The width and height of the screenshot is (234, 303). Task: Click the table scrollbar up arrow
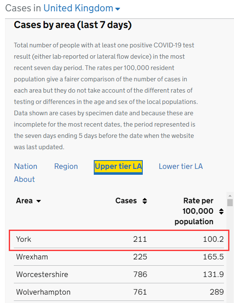pos(230,196)
